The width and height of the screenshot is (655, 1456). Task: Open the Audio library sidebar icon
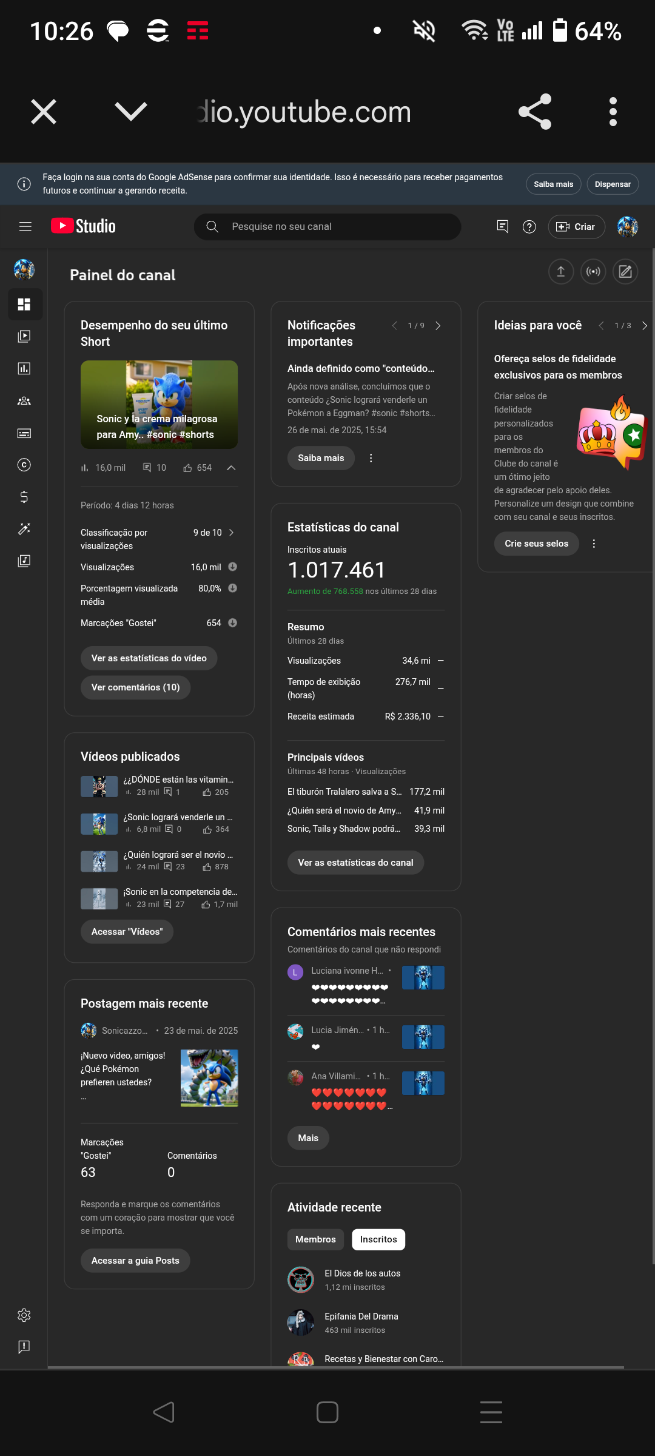pyautogui.click(x=24, y=561)
